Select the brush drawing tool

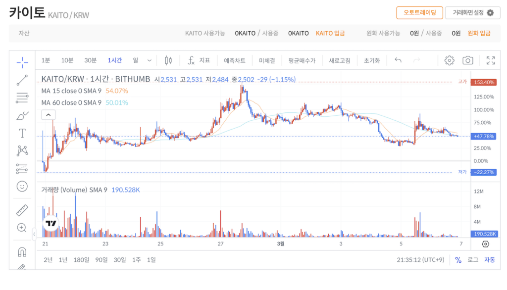(22, 115)
